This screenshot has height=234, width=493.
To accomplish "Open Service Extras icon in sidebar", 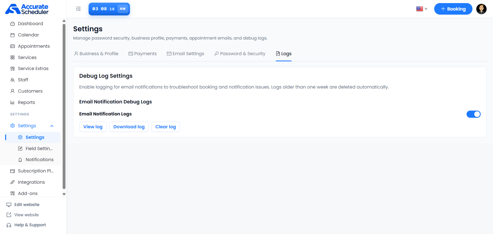I will click(x=12, y=69).
